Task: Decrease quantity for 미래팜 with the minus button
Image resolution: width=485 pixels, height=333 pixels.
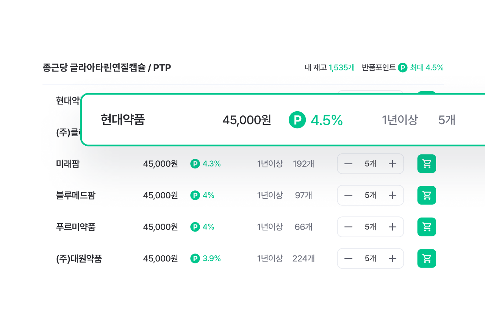Action: tap(349, 163)
